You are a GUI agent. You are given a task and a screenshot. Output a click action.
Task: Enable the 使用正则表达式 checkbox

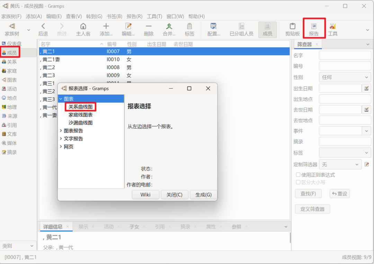(x=298, y=175)
